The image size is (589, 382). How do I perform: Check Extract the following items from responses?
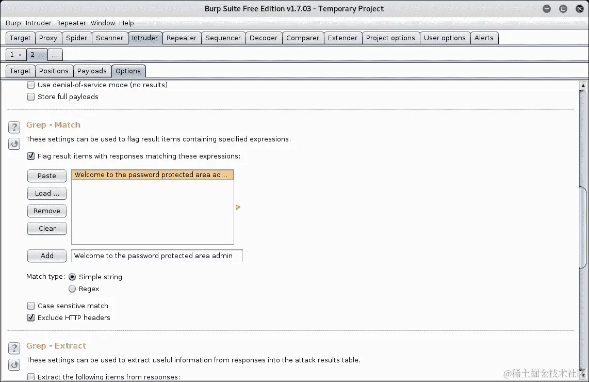point(31,376)
